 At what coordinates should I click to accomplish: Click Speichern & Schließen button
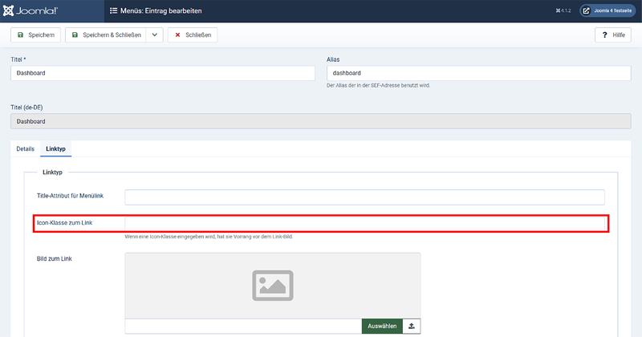pyautogui.click(x=106, y=35)
